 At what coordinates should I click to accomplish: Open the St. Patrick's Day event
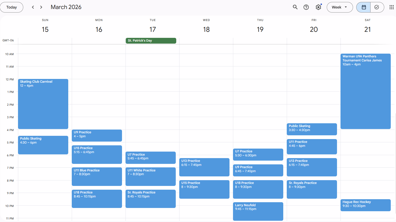(x=151, y=41)
